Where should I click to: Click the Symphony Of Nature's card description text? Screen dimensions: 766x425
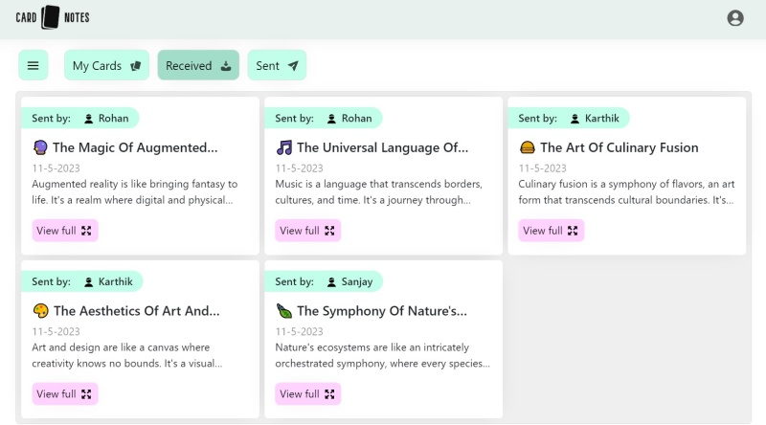point(382,355)
